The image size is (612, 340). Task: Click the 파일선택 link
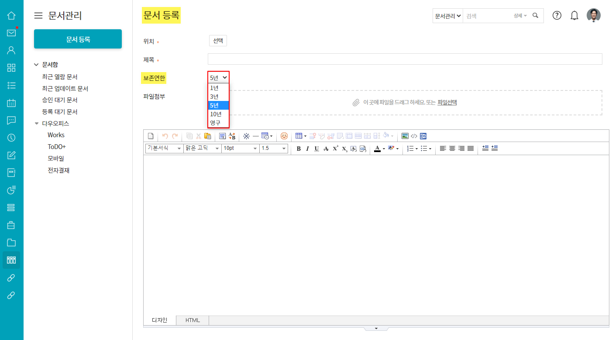point(447,103)
